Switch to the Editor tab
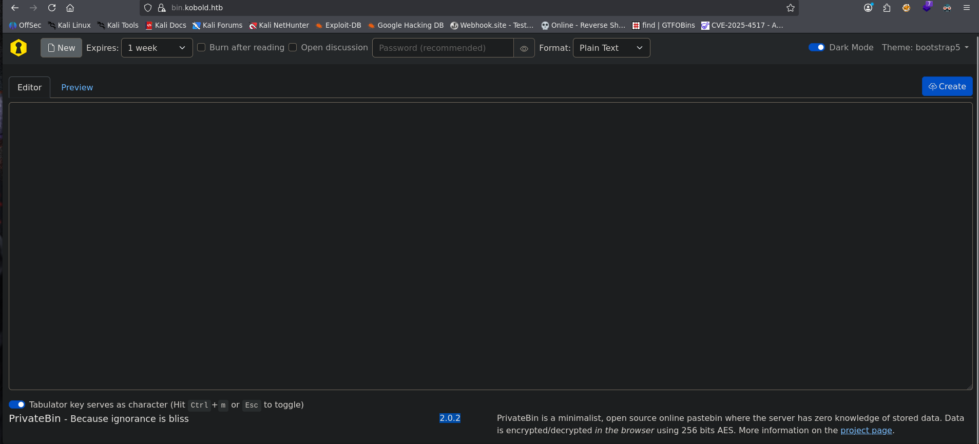 coord(30,87)
